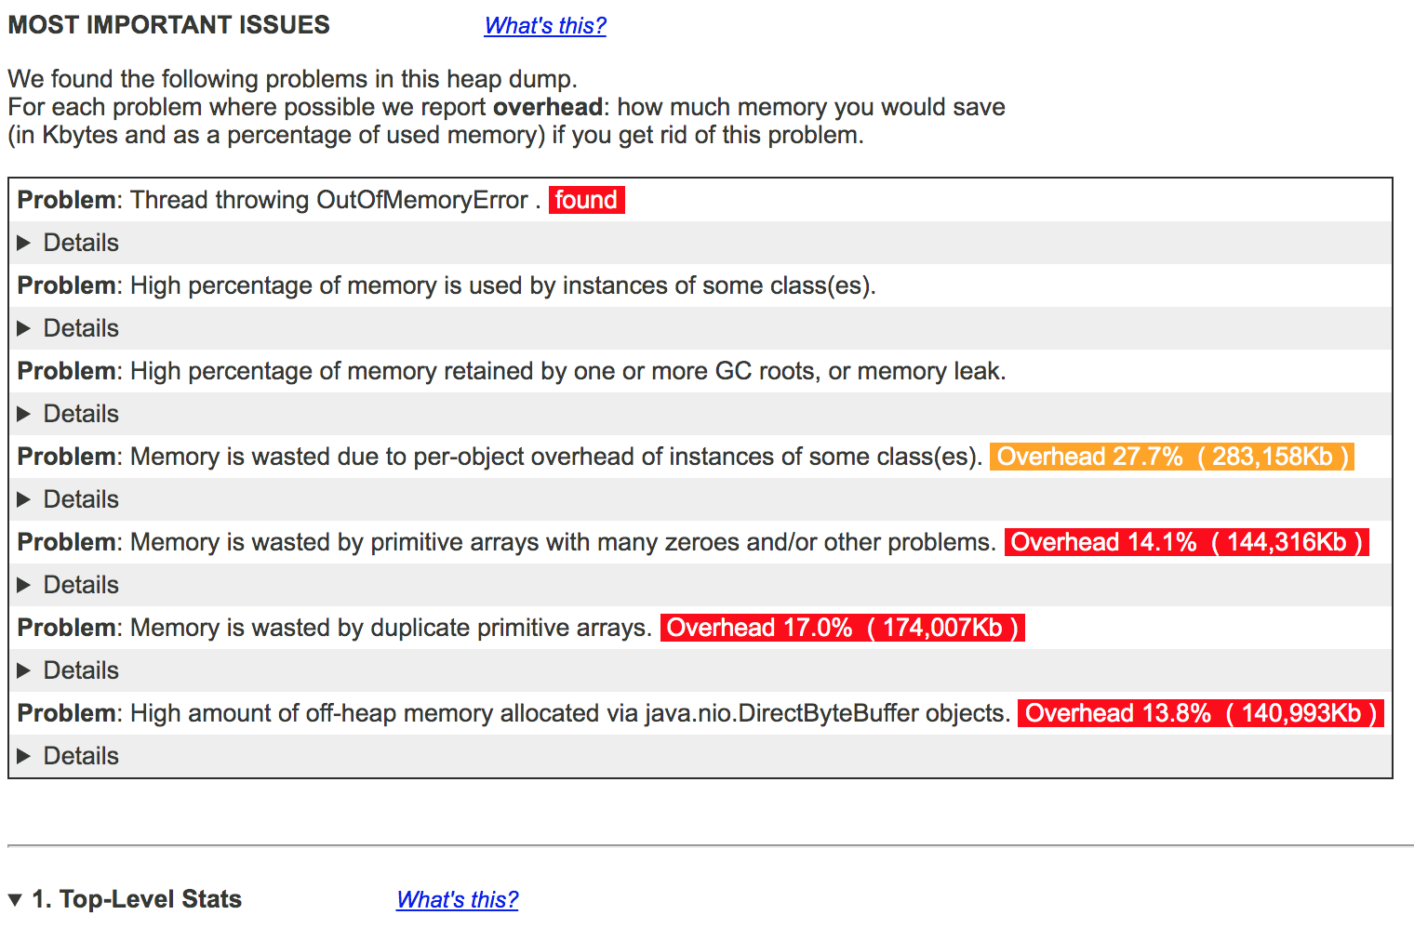This screenshot has height=928, width=1414.
Task: Open What's this link beside MOST IMPORTANT ISSUES
Action: (544, 25)
